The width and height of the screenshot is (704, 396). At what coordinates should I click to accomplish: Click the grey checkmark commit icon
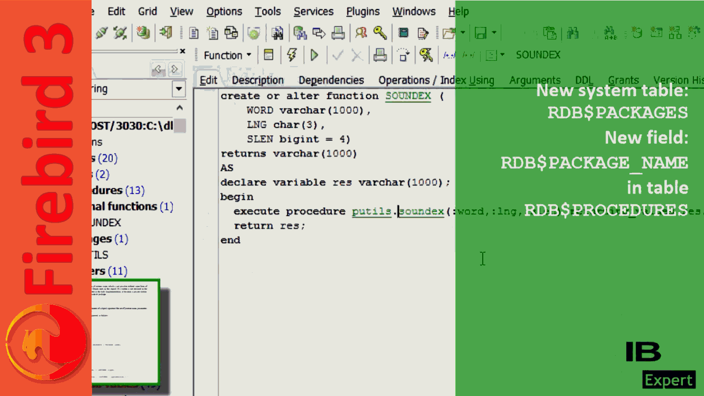pyautogui.click(x=338, y=55)
